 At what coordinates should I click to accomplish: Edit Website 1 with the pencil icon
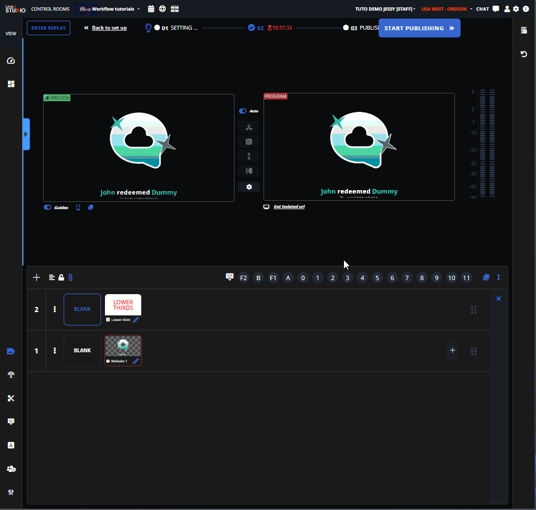pyautogui.click(x=136, y=361)
